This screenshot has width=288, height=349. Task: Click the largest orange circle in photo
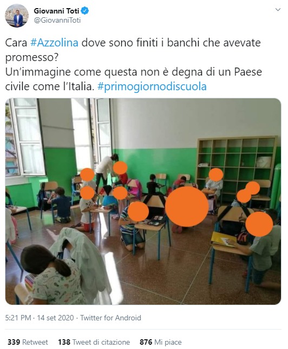click(187, 206)
